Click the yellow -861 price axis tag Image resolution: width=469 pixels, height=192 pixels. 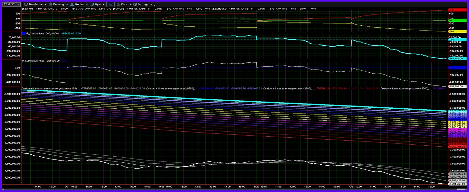[457, 31]
